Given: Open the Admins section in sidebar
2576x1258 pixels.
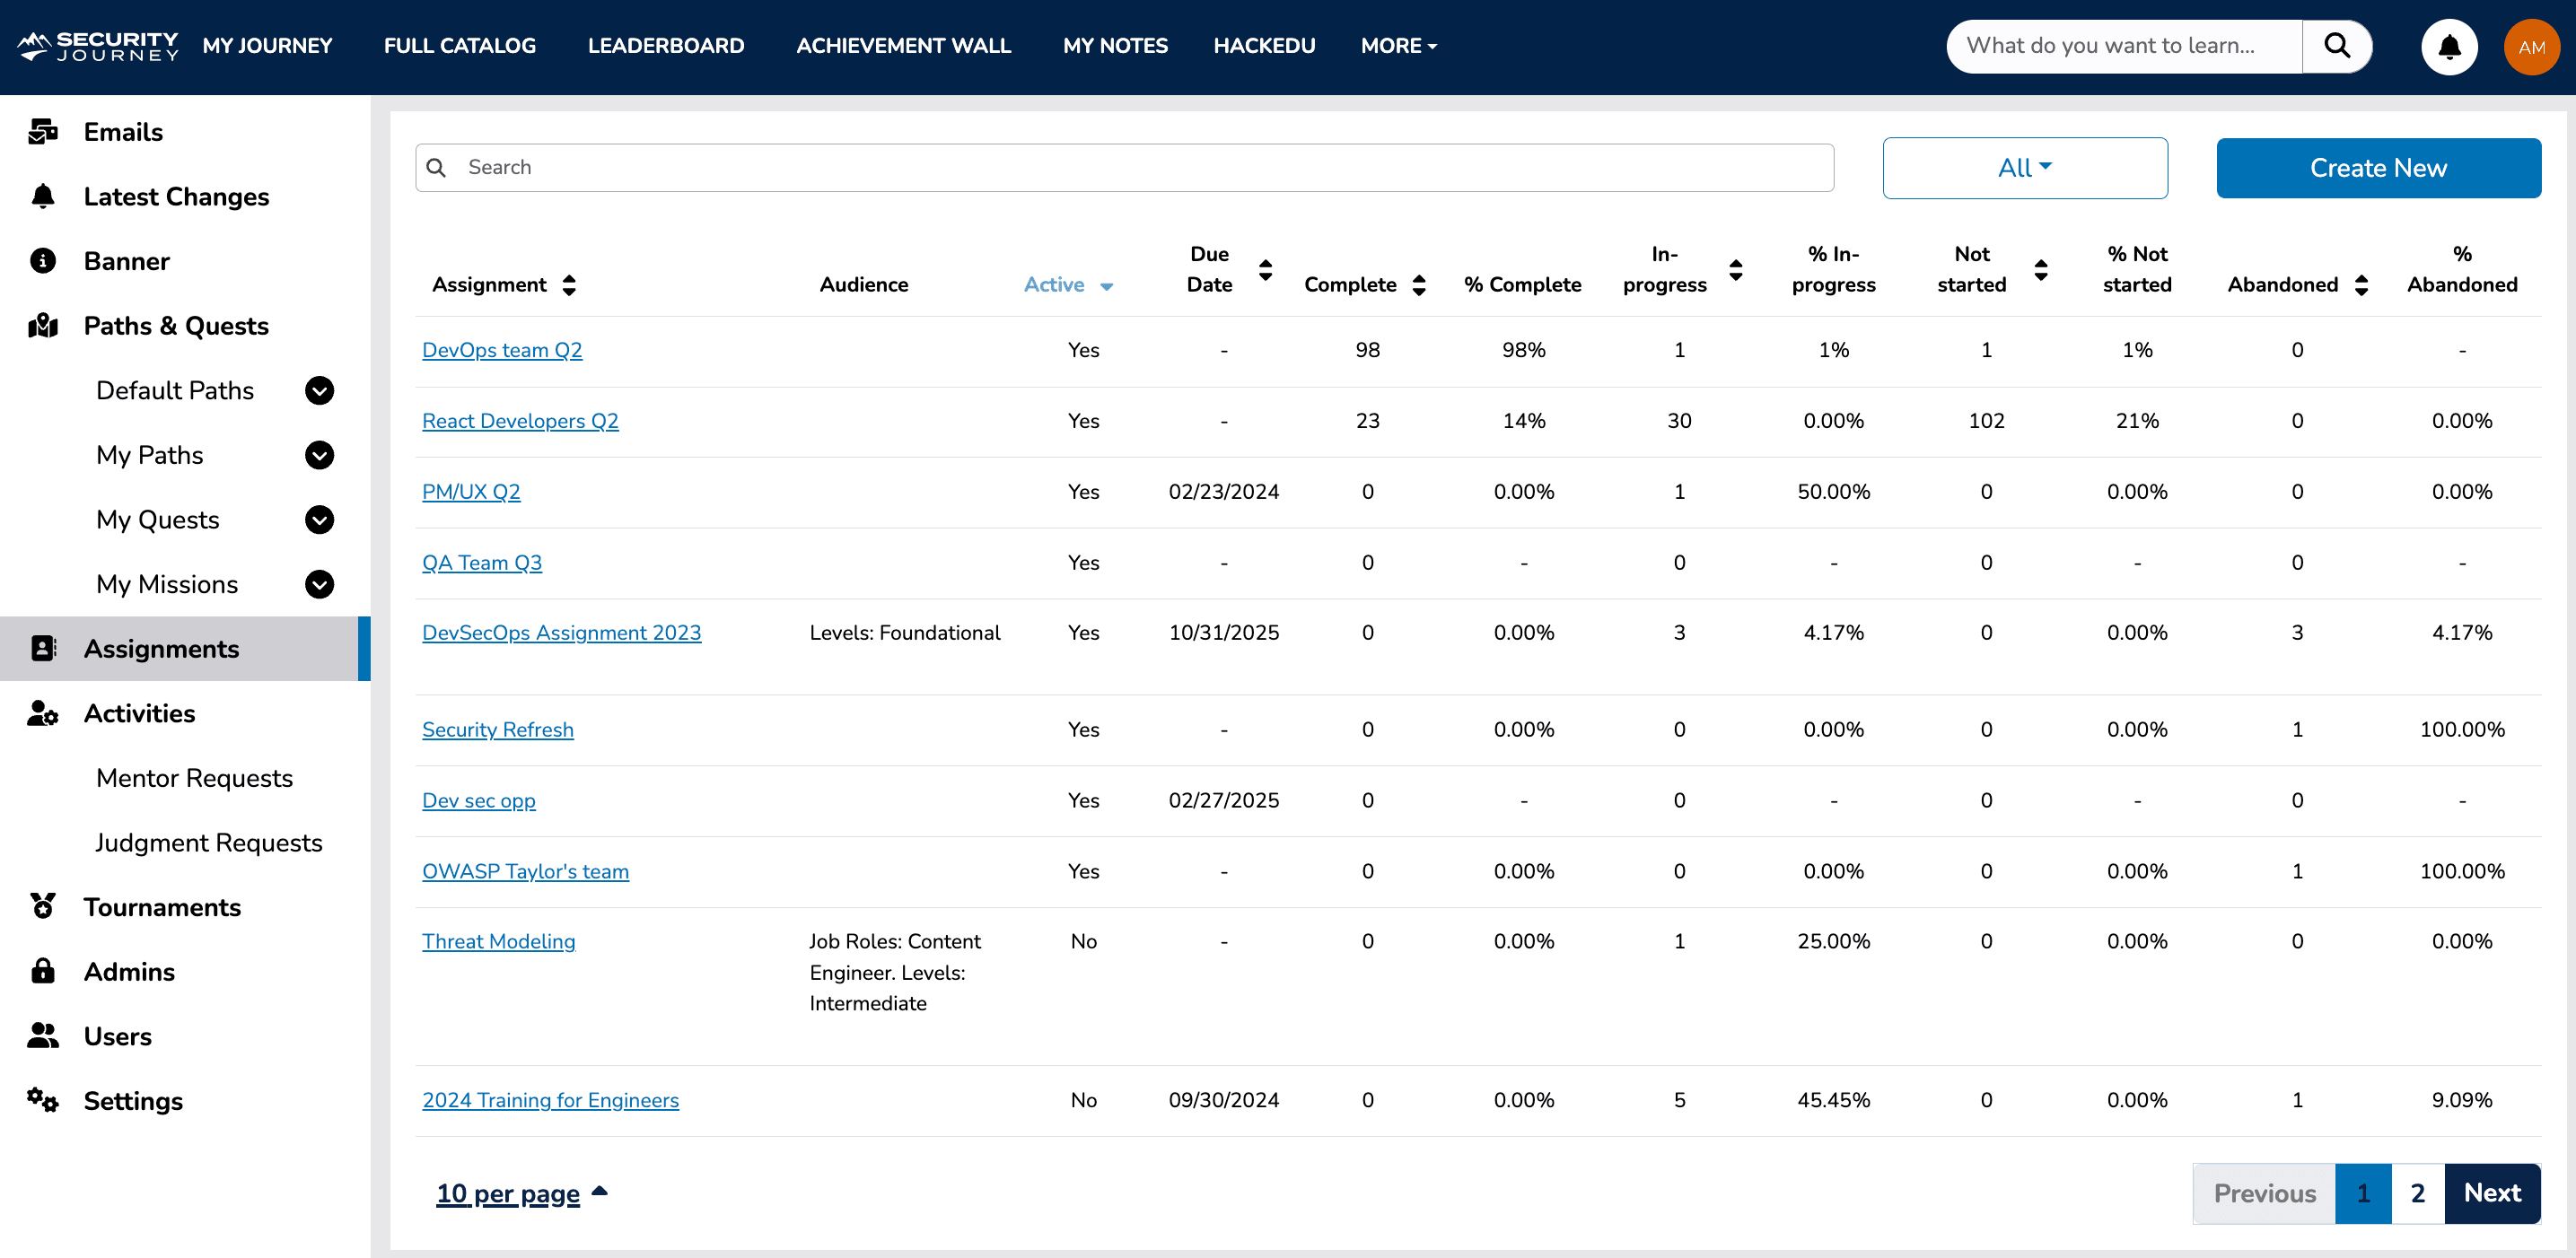Looking at the screenshot, I should (129, 972).
